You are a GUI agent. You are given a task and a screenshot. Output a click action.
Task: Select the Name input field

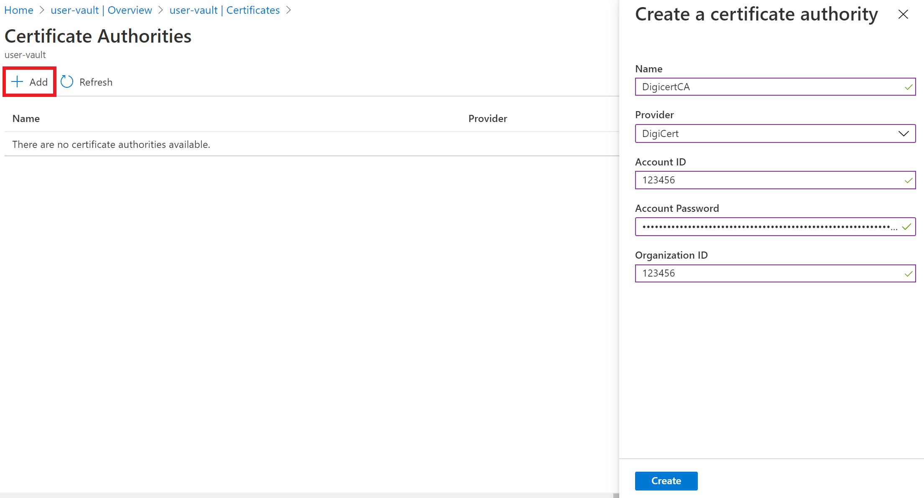[x=775, y=86]
